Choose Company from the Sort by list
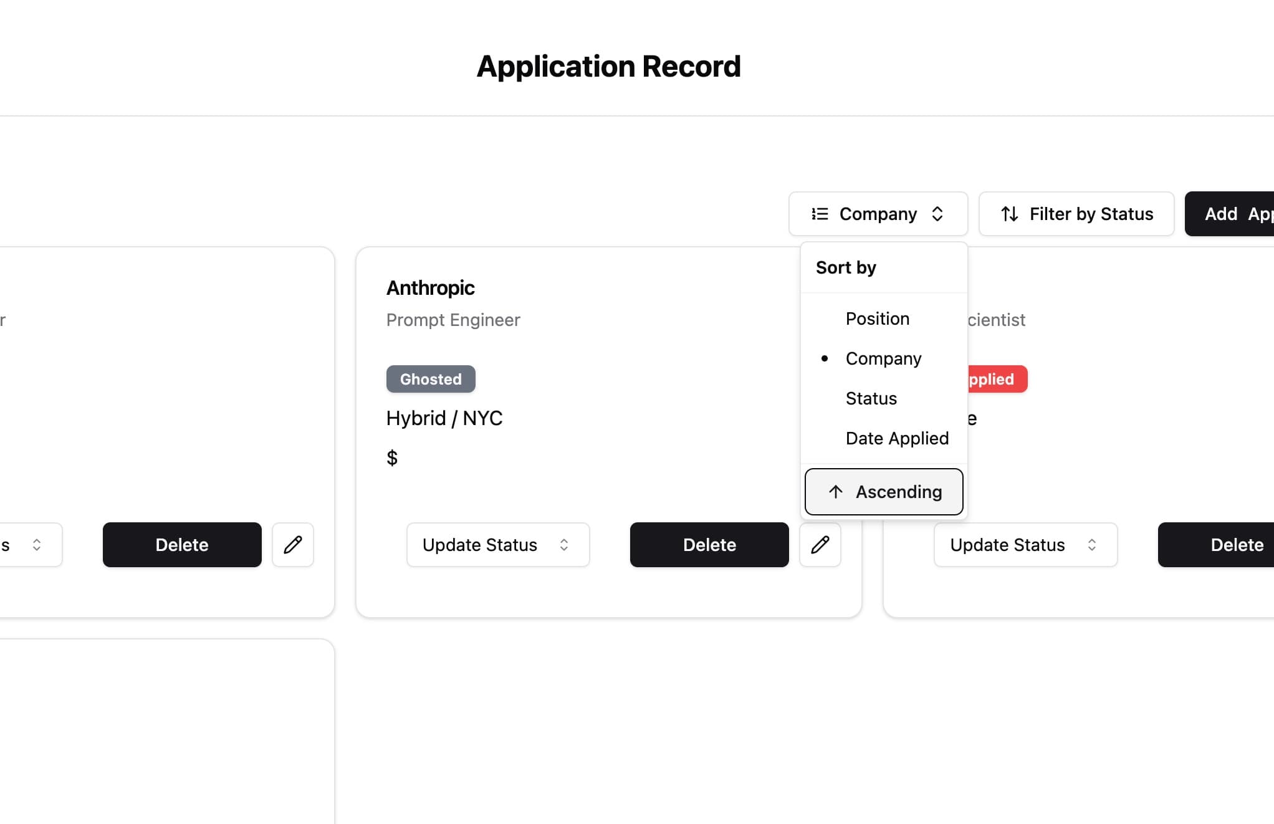The width and height of the screenshot is (1274, 824). coord(883,358)
